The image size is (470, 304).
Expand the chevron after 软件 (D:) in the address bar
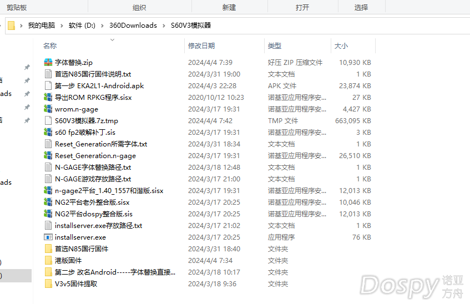point(102,26)
